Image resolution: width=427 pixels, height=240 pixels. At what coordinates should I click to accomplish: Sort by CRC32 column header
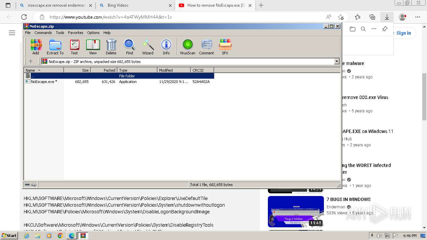202,70
